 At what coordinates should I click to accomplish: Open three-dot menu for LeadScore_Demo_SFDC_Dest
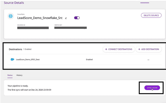tap(148, 60)
